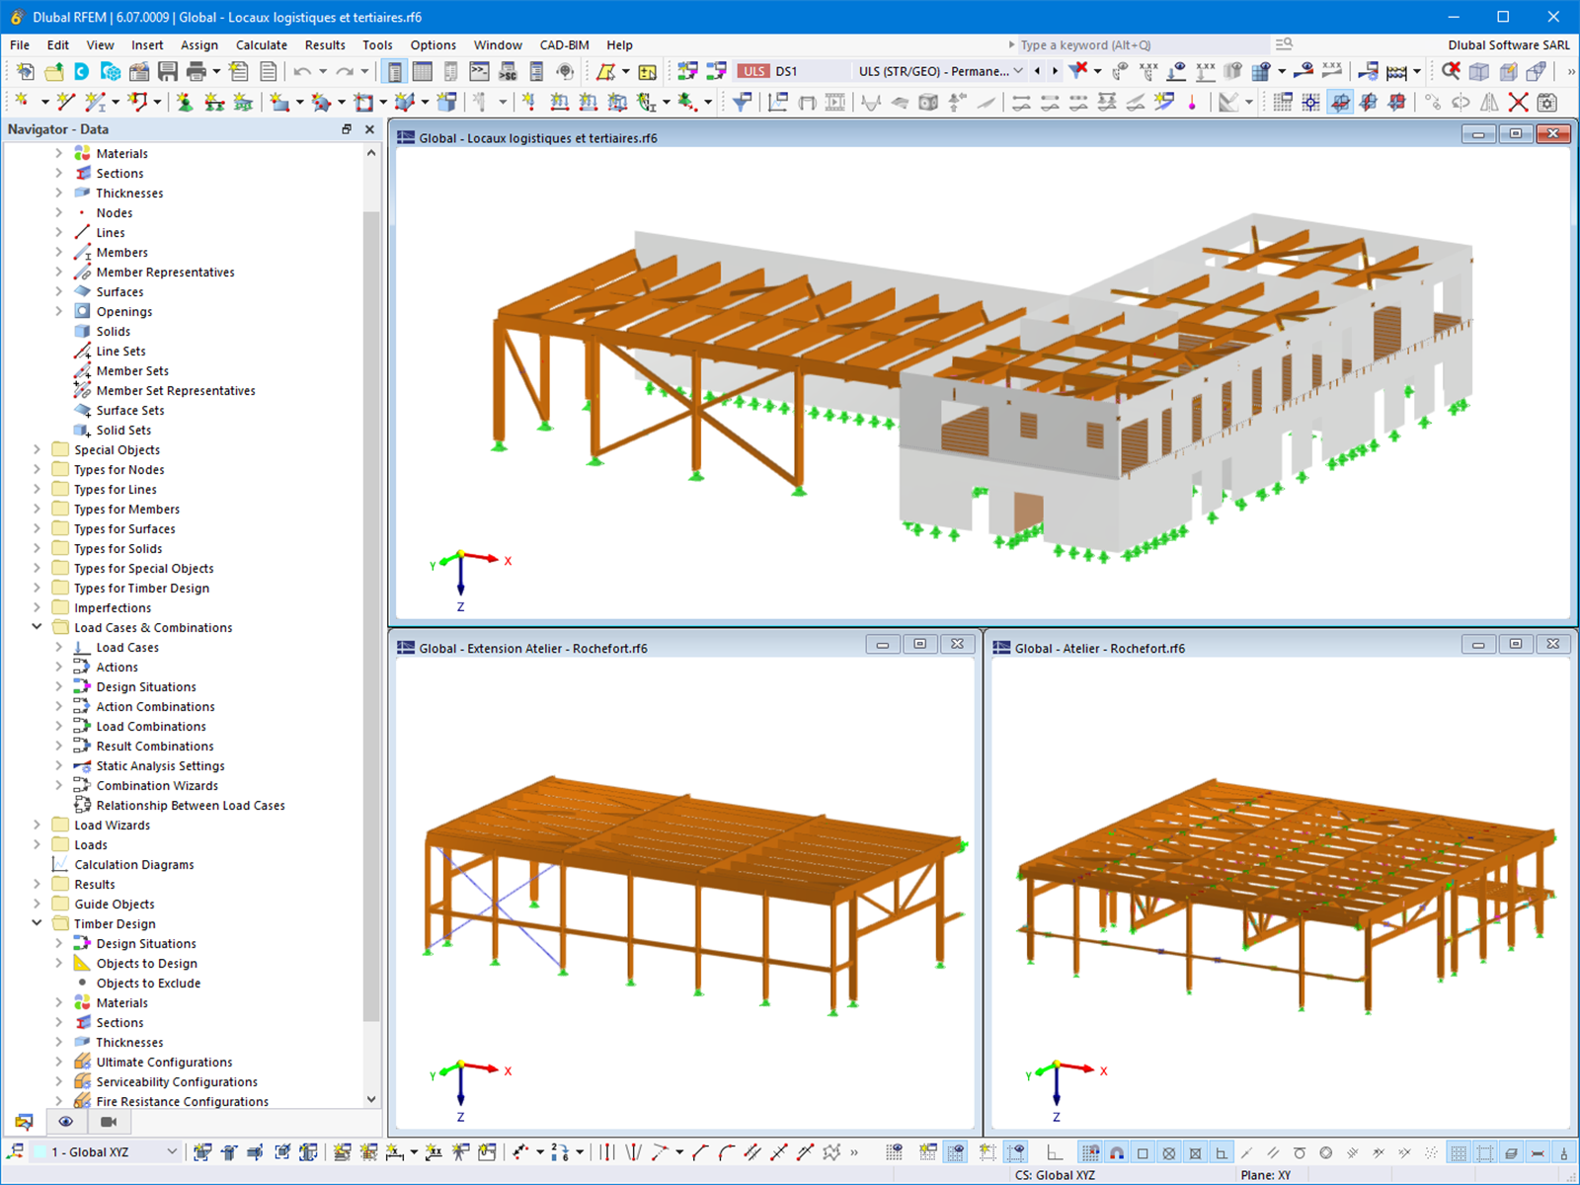
Task: Type a keyword in the Alt+Q search field
Action: click(x=1136, y=44)
